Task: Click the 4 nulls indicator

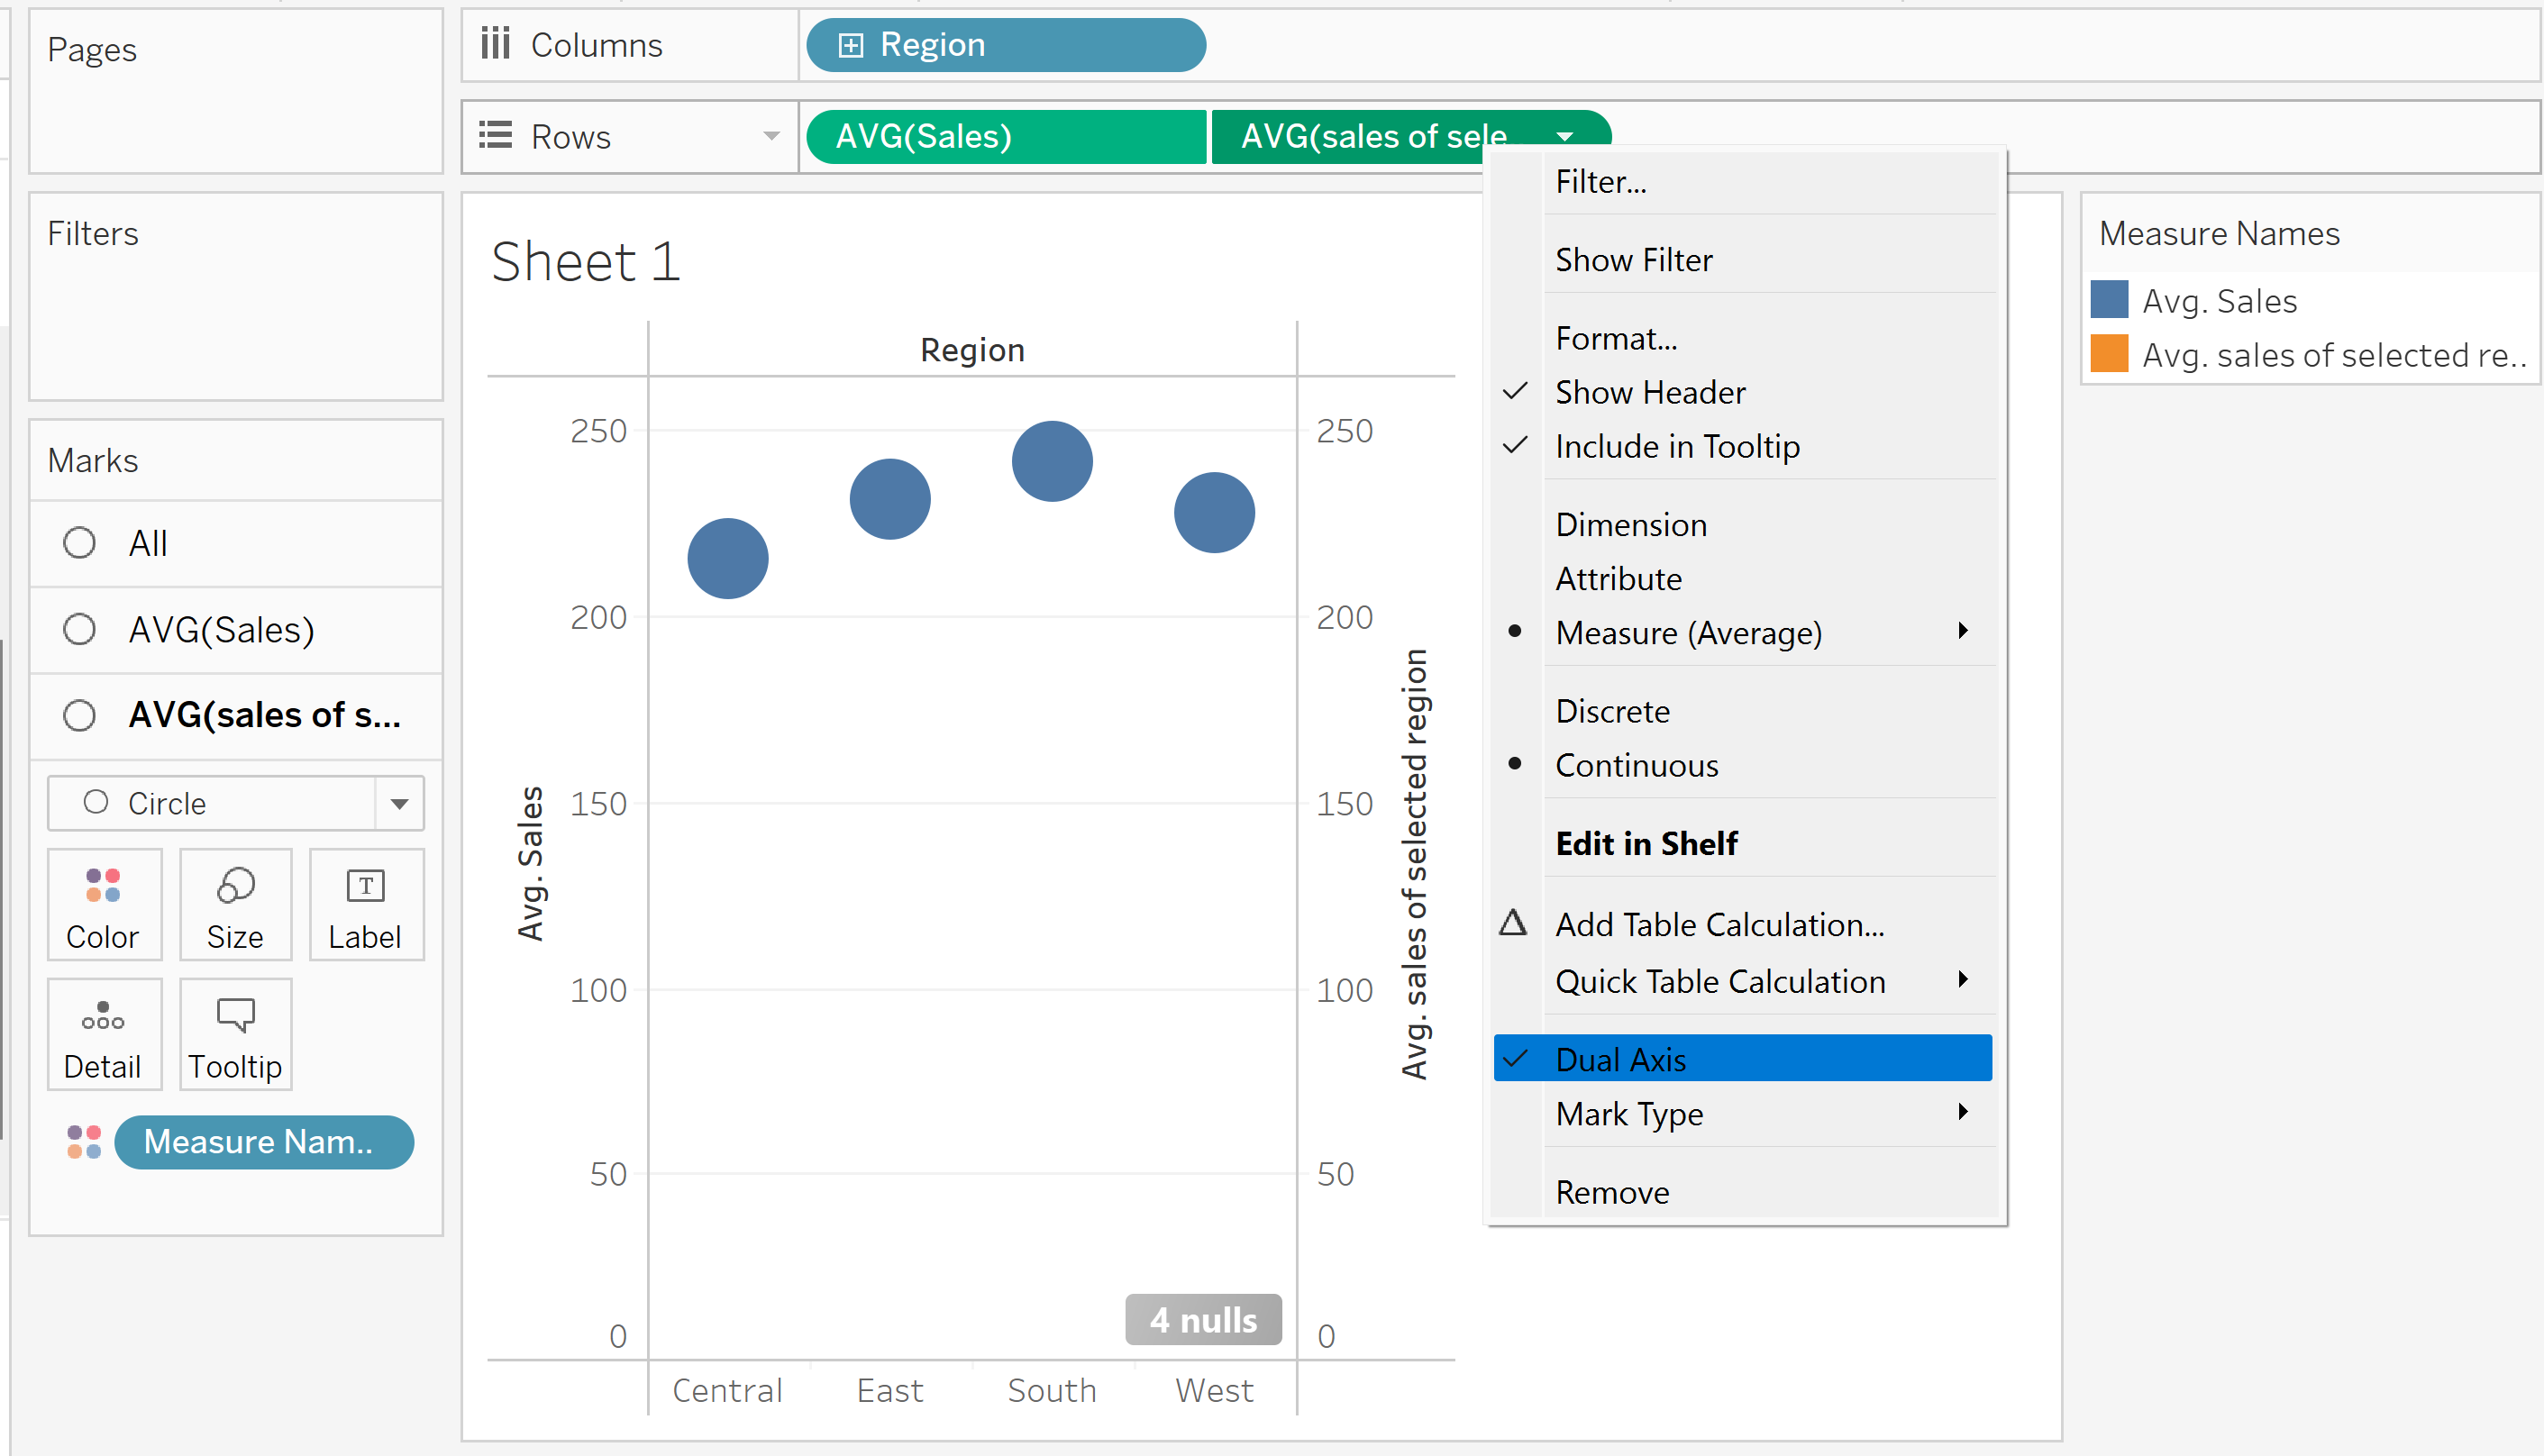Action: 1203,1320
